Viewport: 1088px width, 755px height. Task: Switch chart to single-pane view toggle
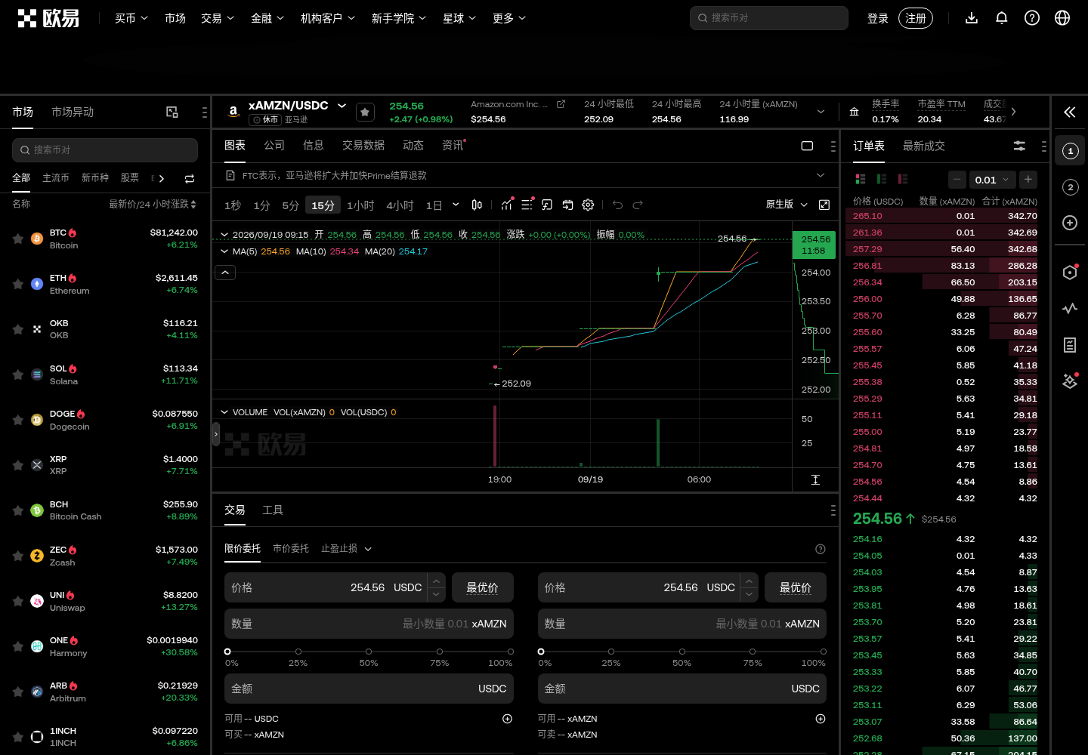807,146
